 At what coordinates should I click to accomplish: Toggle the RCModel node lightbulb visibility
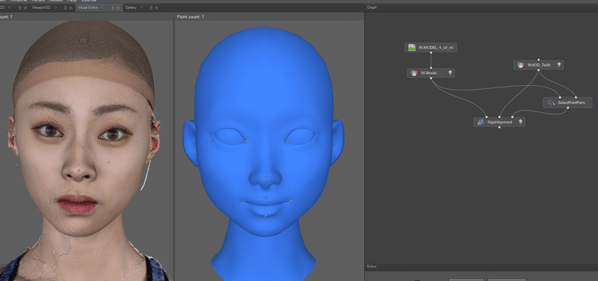[x=450, y=72]
